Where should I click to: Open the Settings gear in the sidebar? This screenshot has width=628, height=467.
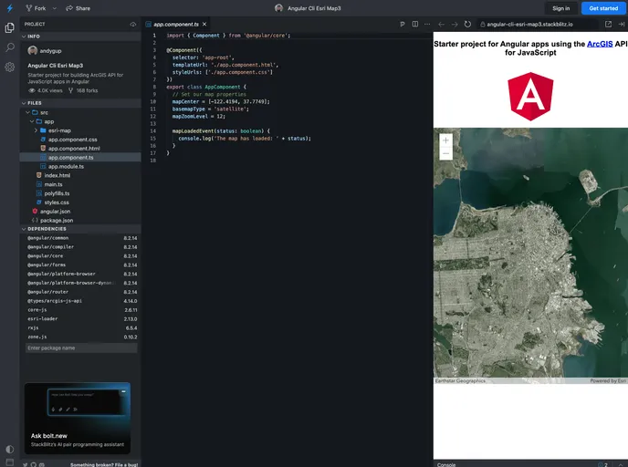(x=10, y=67)
